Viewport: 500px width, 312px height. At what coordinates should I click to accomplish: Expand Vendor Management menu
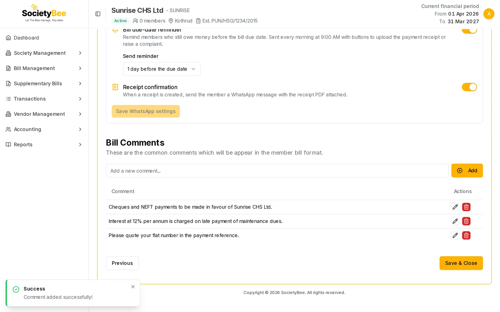[44, 114]
